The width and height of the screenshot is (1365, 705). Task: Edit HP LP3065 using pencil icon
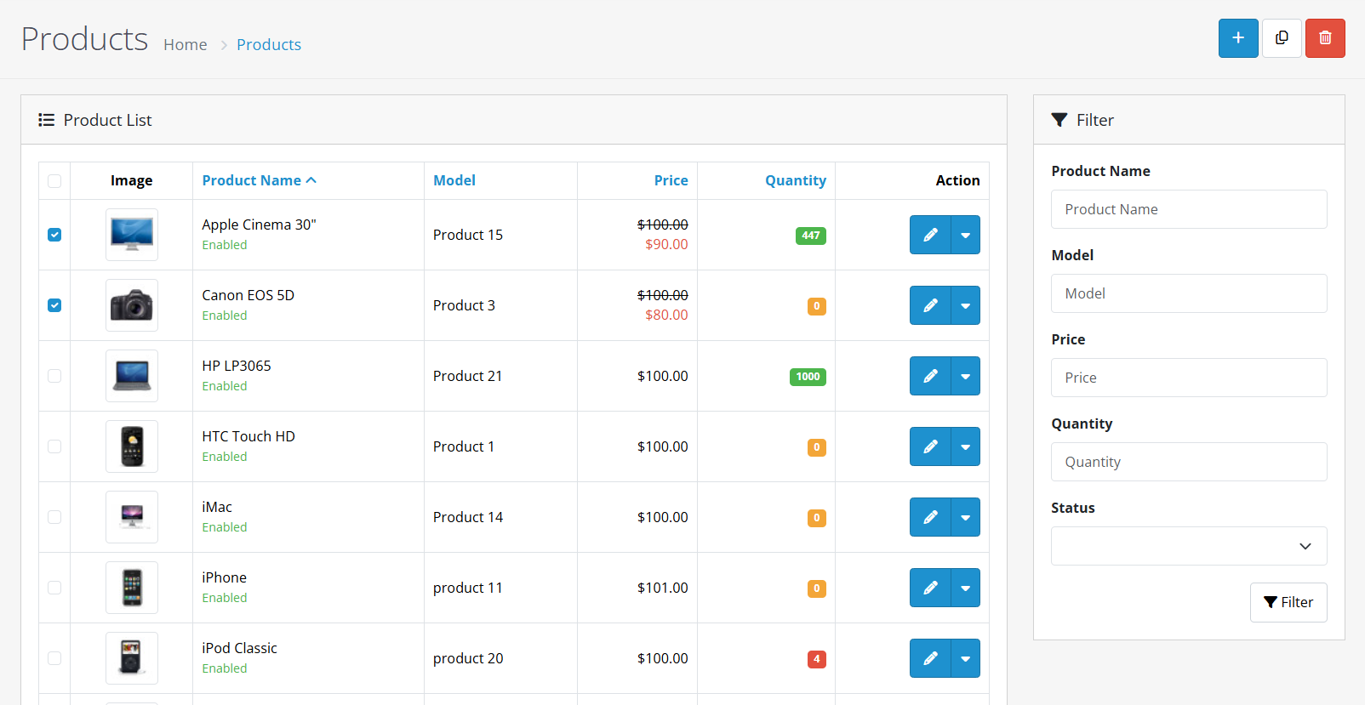[x=930, y=376]
